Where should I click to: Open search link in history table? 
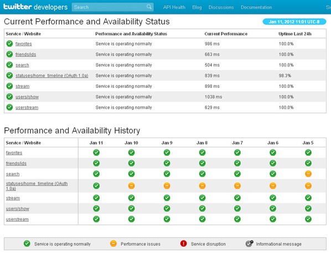click(x=13, y=174)
